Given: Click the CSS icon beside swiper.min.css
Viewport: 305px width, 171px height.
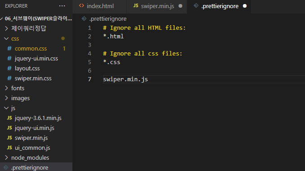Looking at the screenshot, I should [9, 79].
